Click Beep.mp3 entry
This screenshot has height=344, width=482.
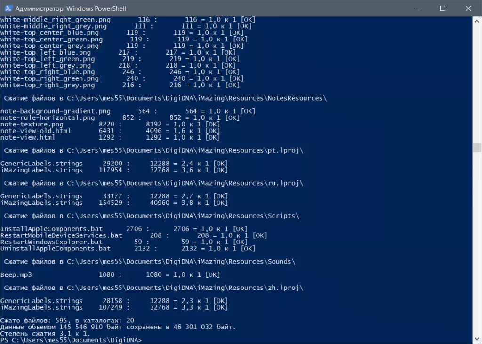pyautogui.click(x=110, y=274)
